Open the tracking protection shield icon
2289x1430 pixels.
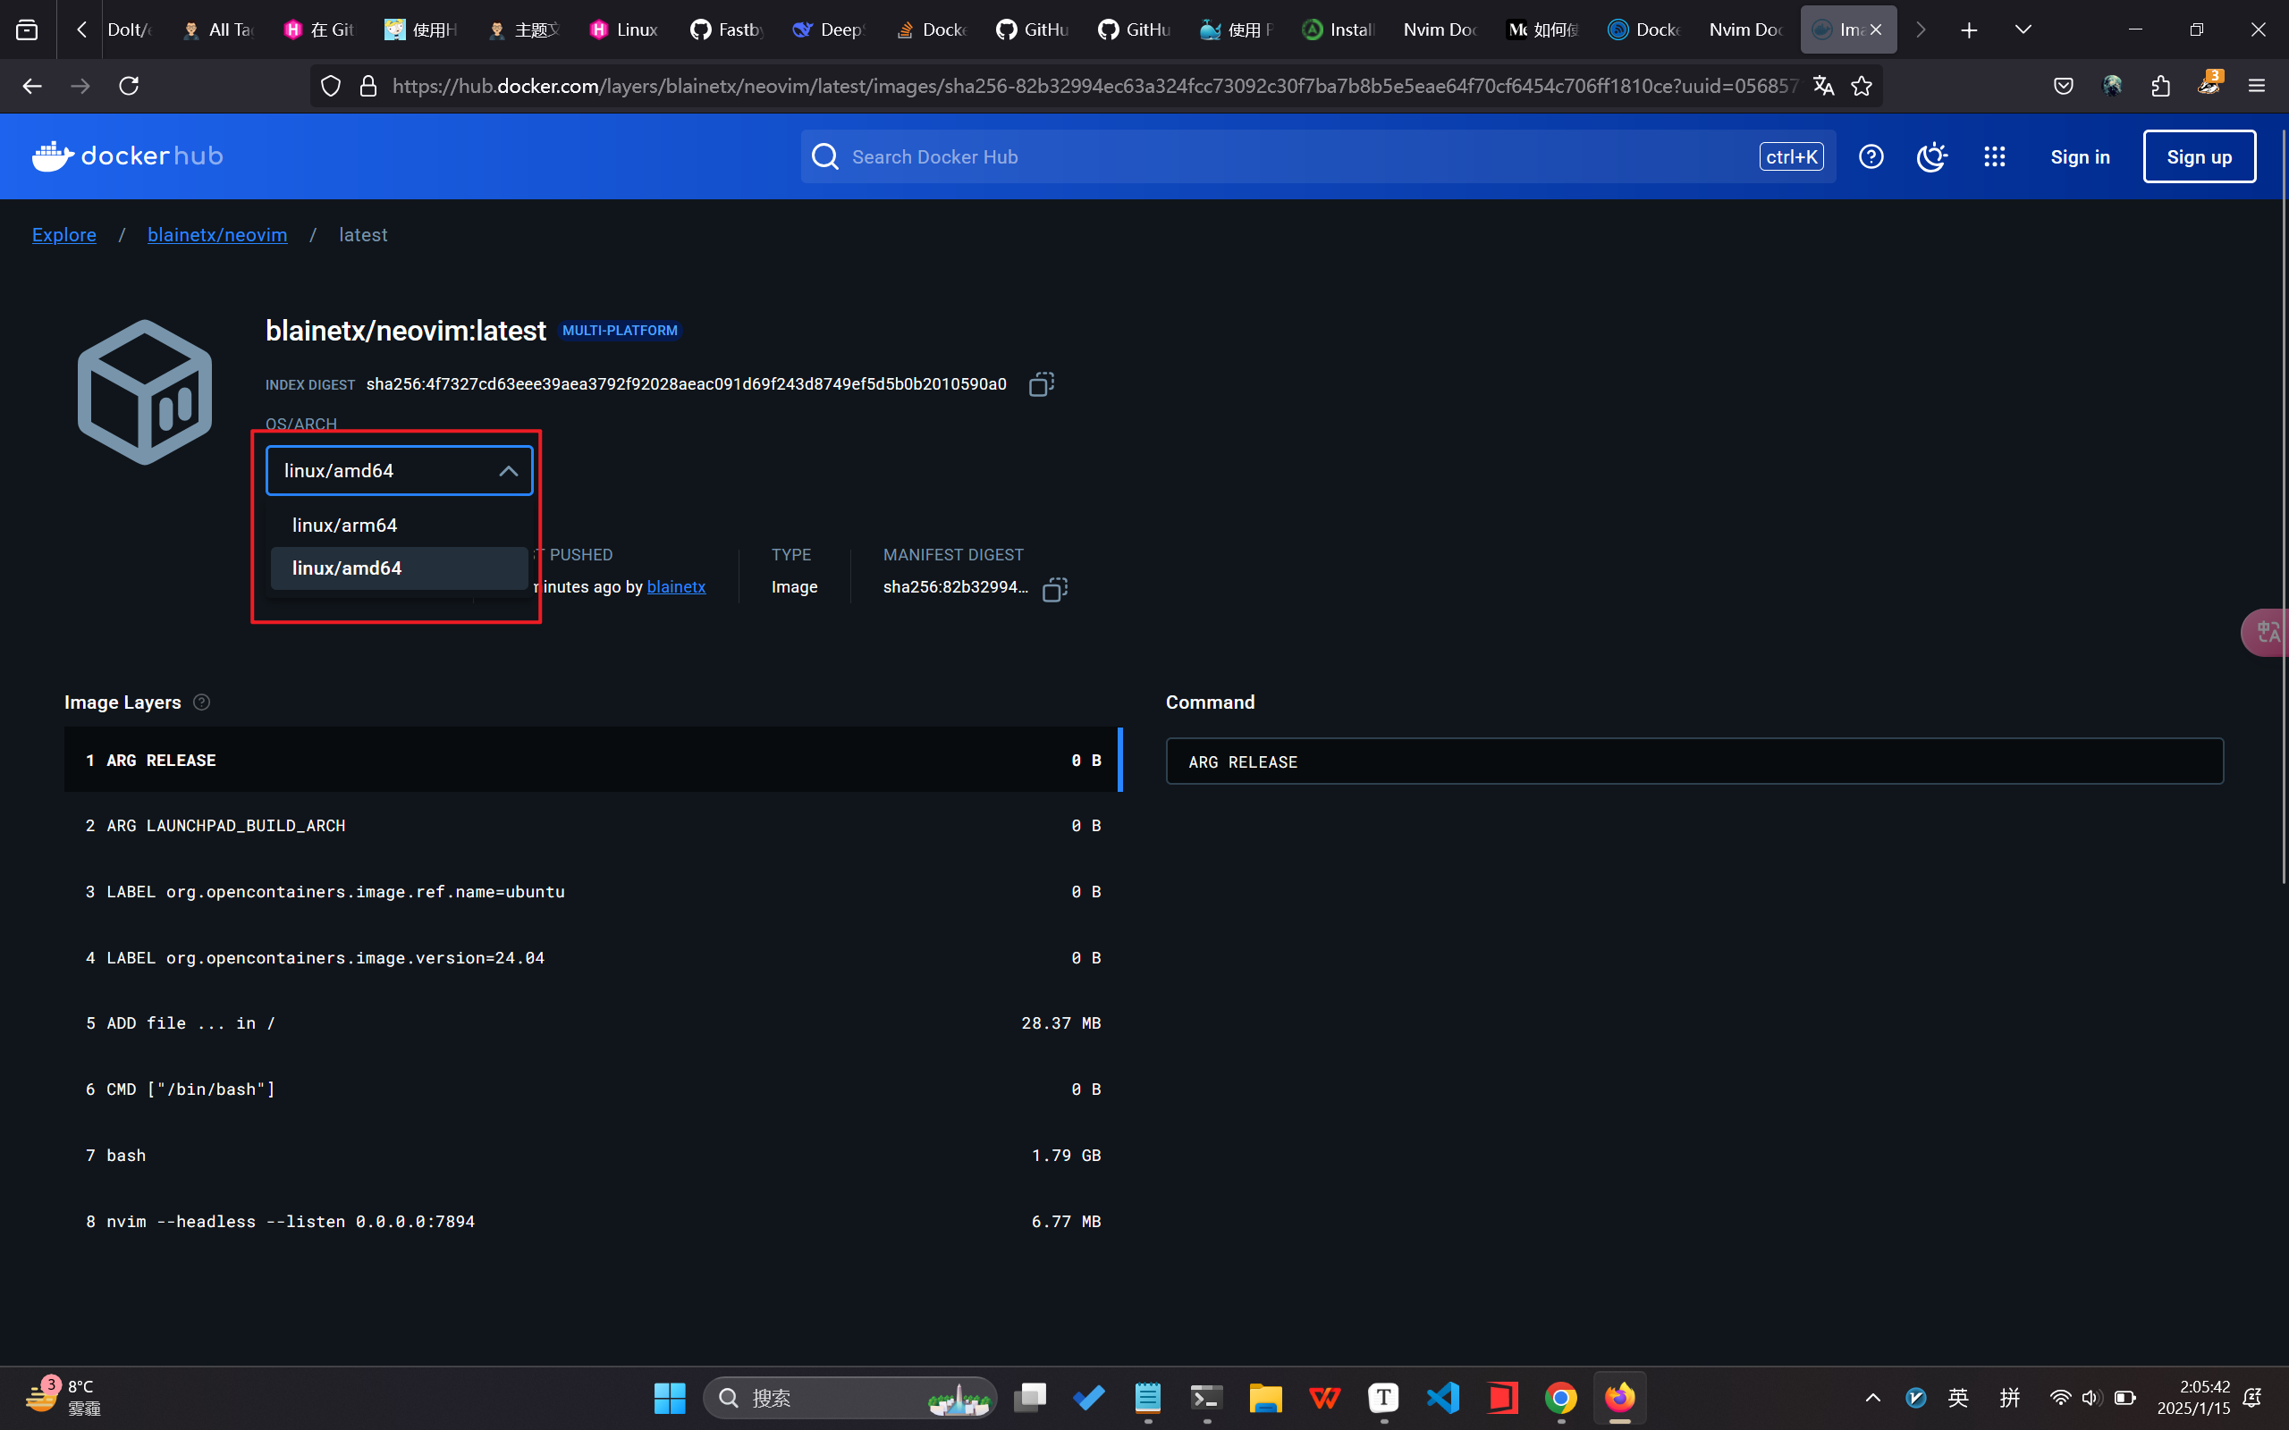(330, 86)
